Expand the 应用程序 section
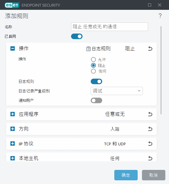The height and width of the screenshot is (184, 169). [13, 114]
